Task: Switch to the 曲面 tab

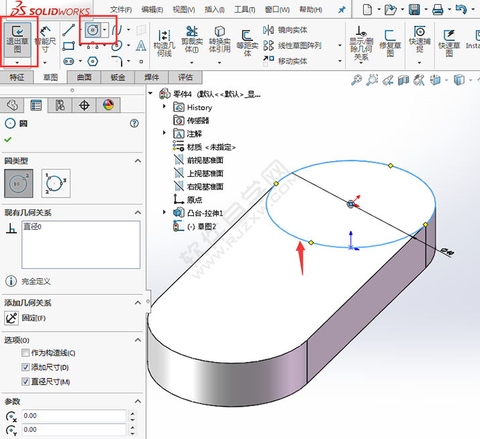Action: click(x=84, y=77)
